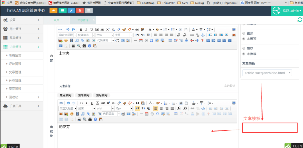
Task: Switch to 国内新闻 block tab
Action: coord(84,95)
